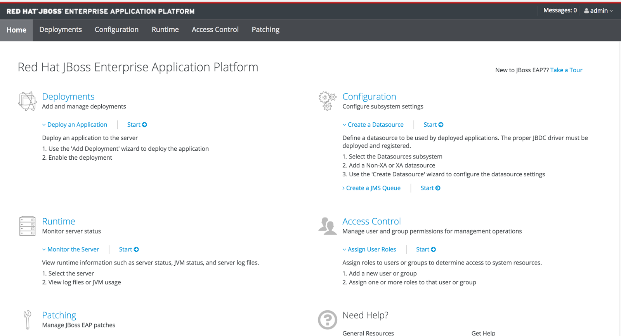Screen dimensions: 621x336
Task: Open the Patching tab in navigation bar
Action: [265, 30]
